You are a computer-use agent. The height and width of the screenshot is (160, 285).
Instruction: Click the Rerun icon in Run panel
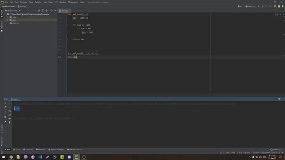pos(5,103)
